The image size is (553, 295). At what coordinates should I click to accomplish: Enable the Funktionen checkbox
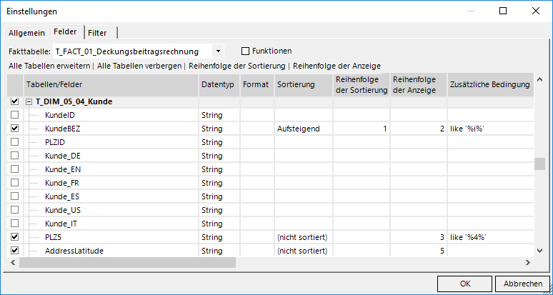coord(246,51)
